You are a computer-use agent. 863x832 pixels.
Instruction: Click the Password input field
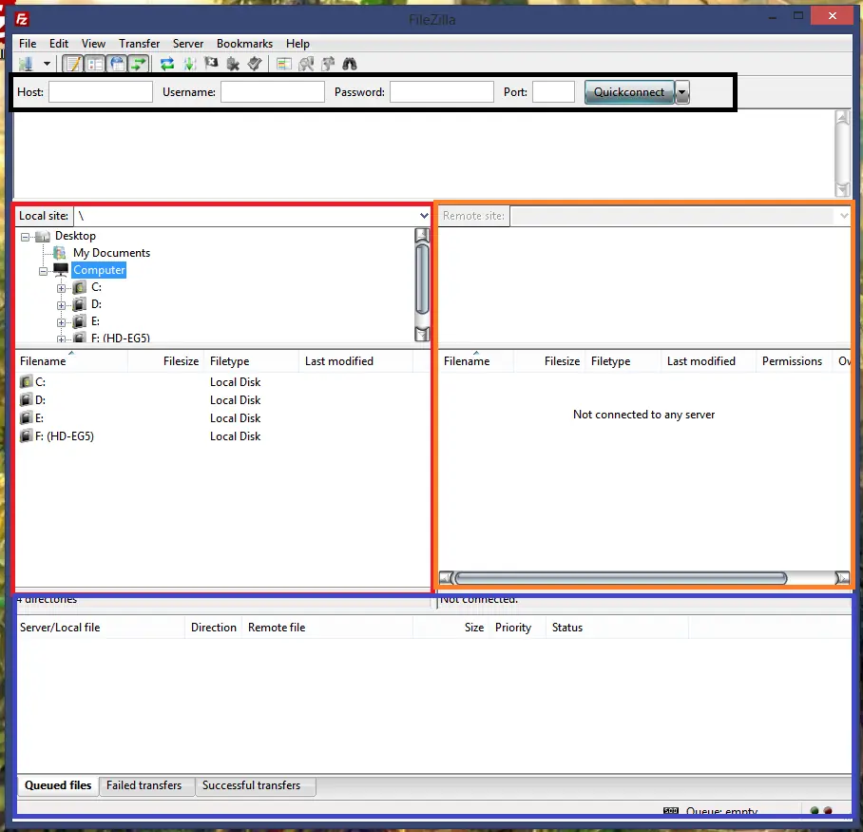tap(441, 92)
